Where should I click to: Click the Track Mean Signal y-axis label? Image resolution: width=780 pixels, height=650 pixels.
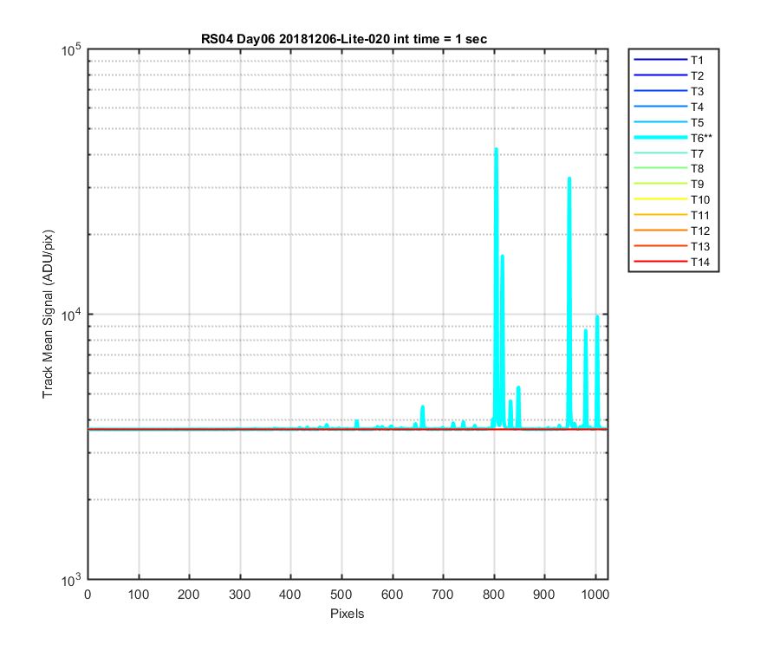48,314
